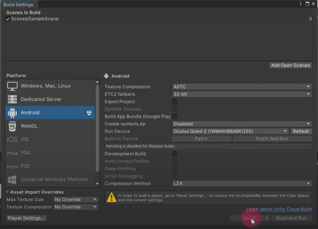The width and height of the screenshot is (318, 229).
Task: Open the Learn about Unity Cloud Build link
Action: [279, 209]
